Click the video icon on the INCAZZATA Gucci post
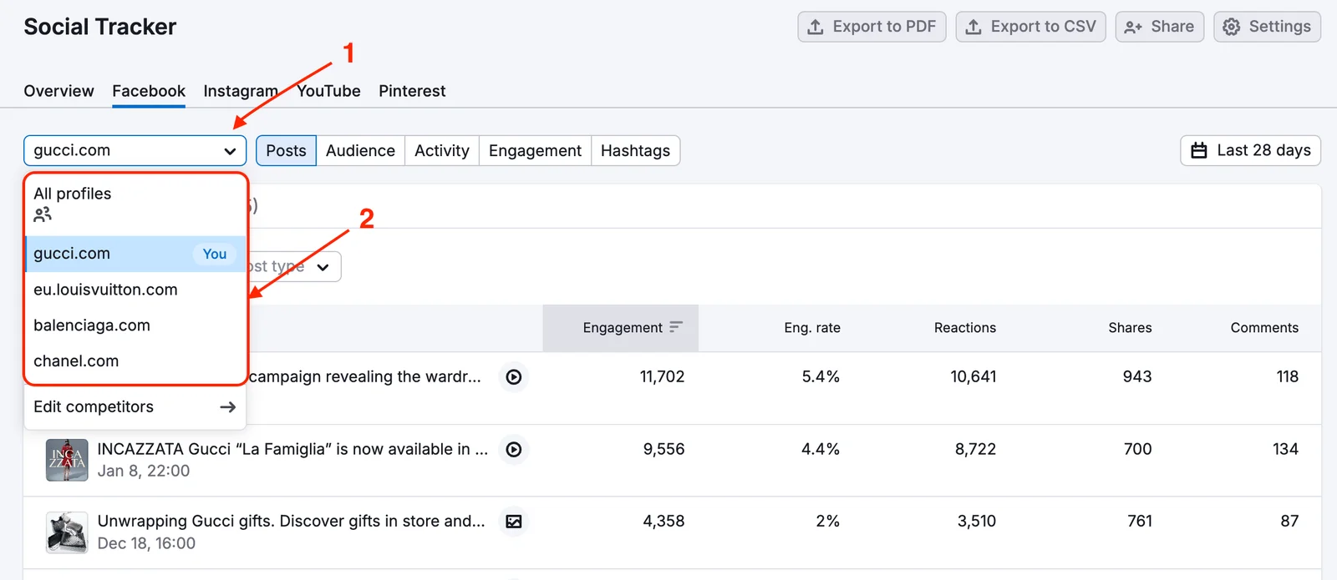The image size is (1337, 580). [x=514, y=449]
